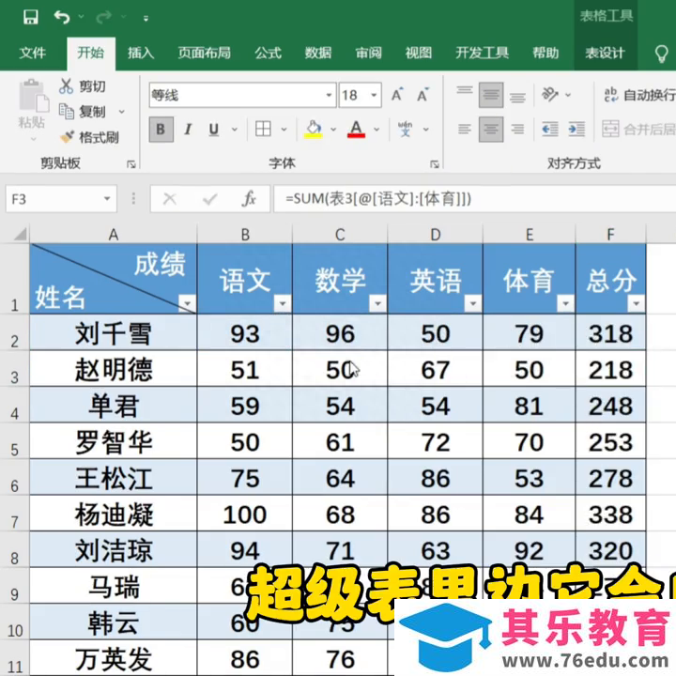Click the Cancel X icon in formula bar

tap(169, 199)
